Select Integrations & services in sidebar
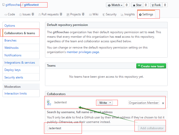This screenshot has width=179, height=135. click(x=21, y=63)
